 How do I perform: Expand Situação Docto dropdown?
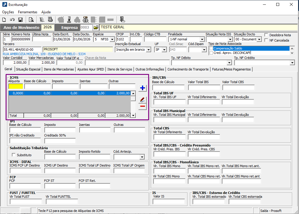(259, 39)
